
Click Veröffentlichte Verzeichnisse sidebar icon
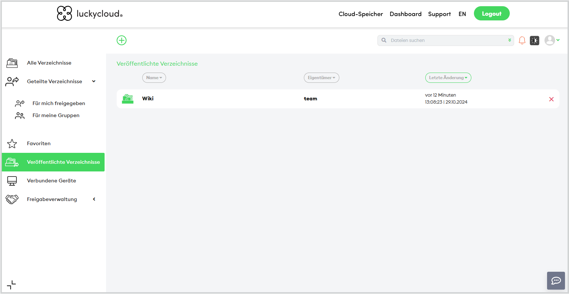(x=12, y=162)
